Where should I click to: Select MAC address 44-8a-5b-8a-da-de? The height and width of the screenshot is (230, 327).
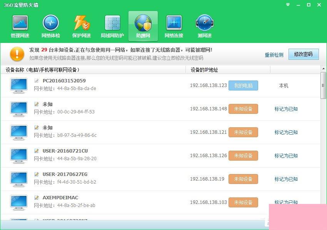pos(77,89)
